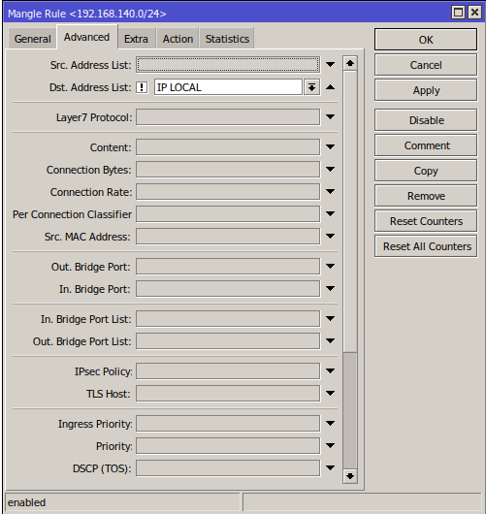Expand the Per Connection Classifier field
486x514 pixels.
(330, 213)
